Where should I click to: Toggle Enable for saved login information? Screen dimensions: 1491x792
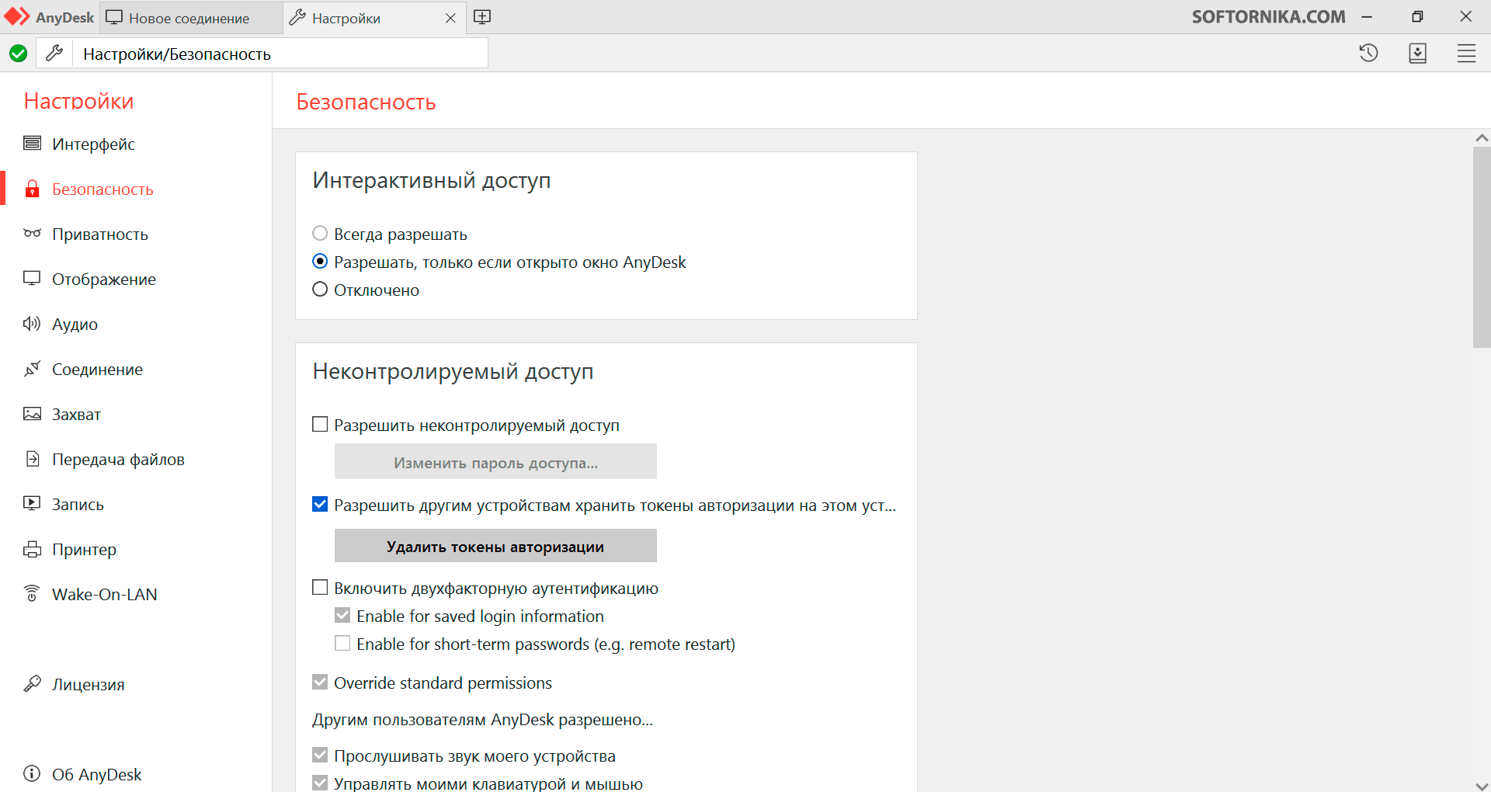tap(342, 615)
